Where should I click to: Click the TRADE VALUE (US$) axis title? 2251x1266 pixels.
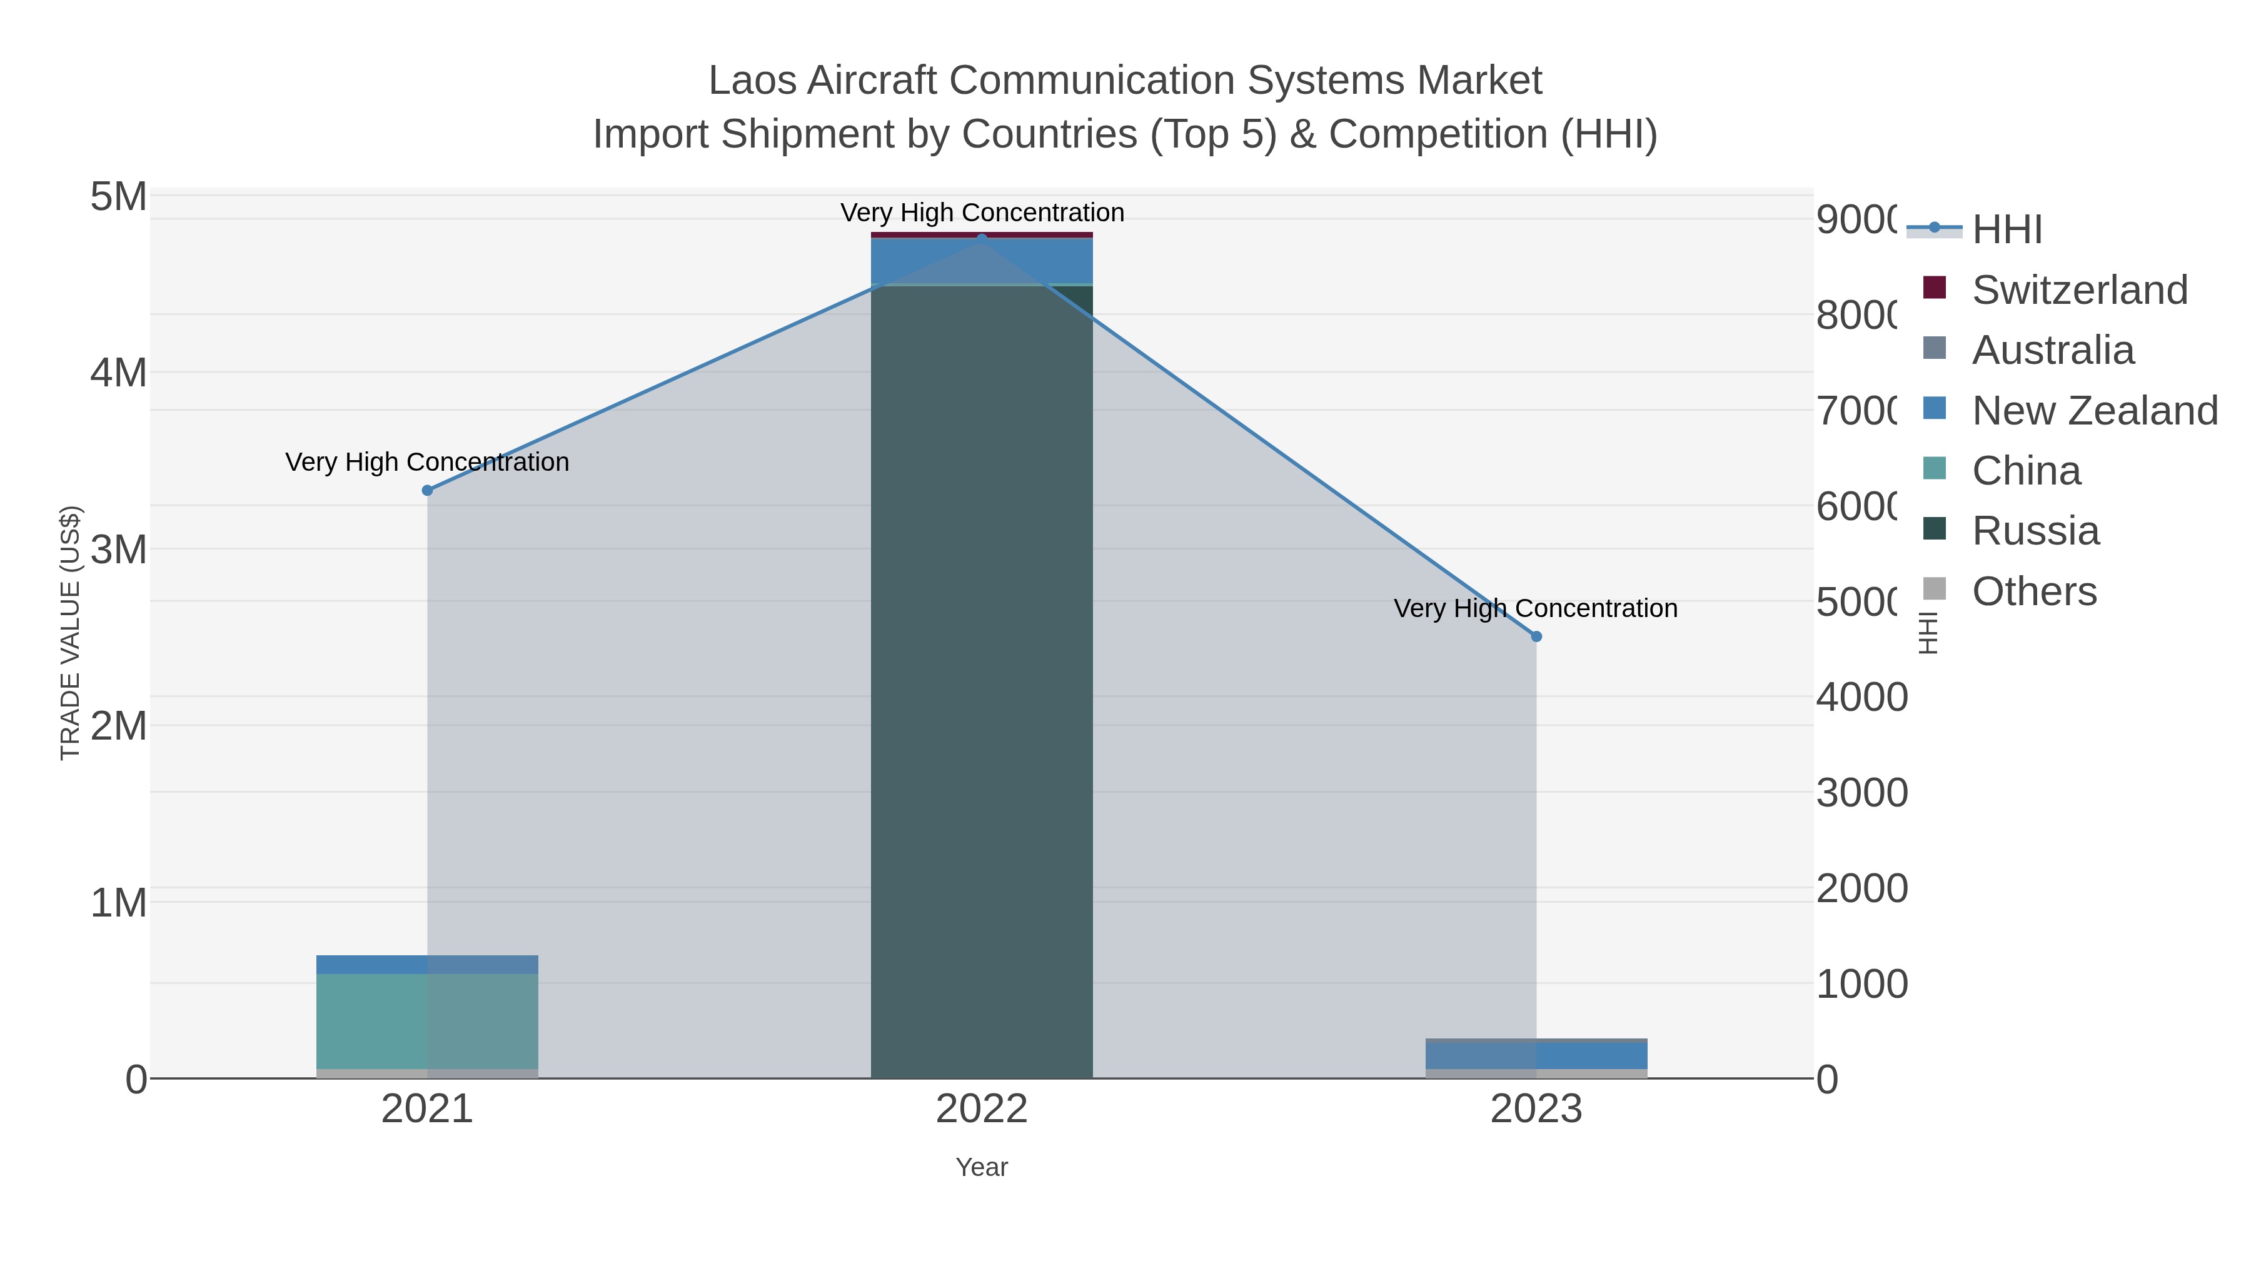(x=70, y=633)
